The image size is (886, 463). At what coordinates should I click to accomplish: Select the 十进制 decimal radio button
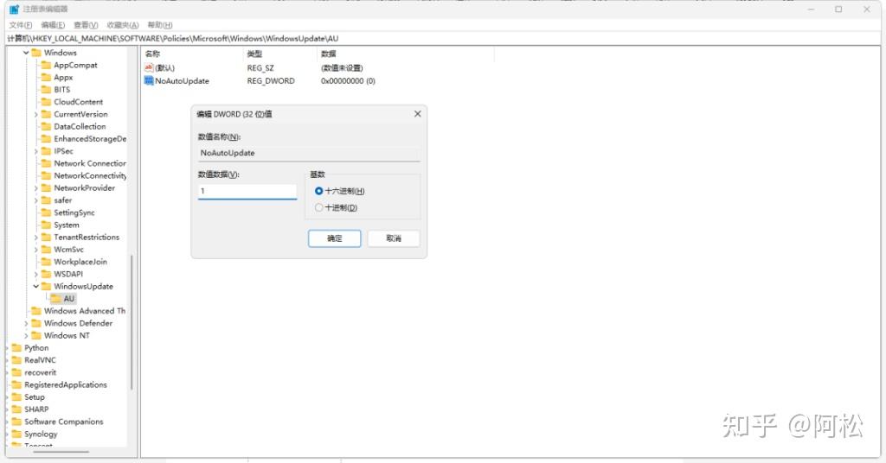[x=318, y=207]
